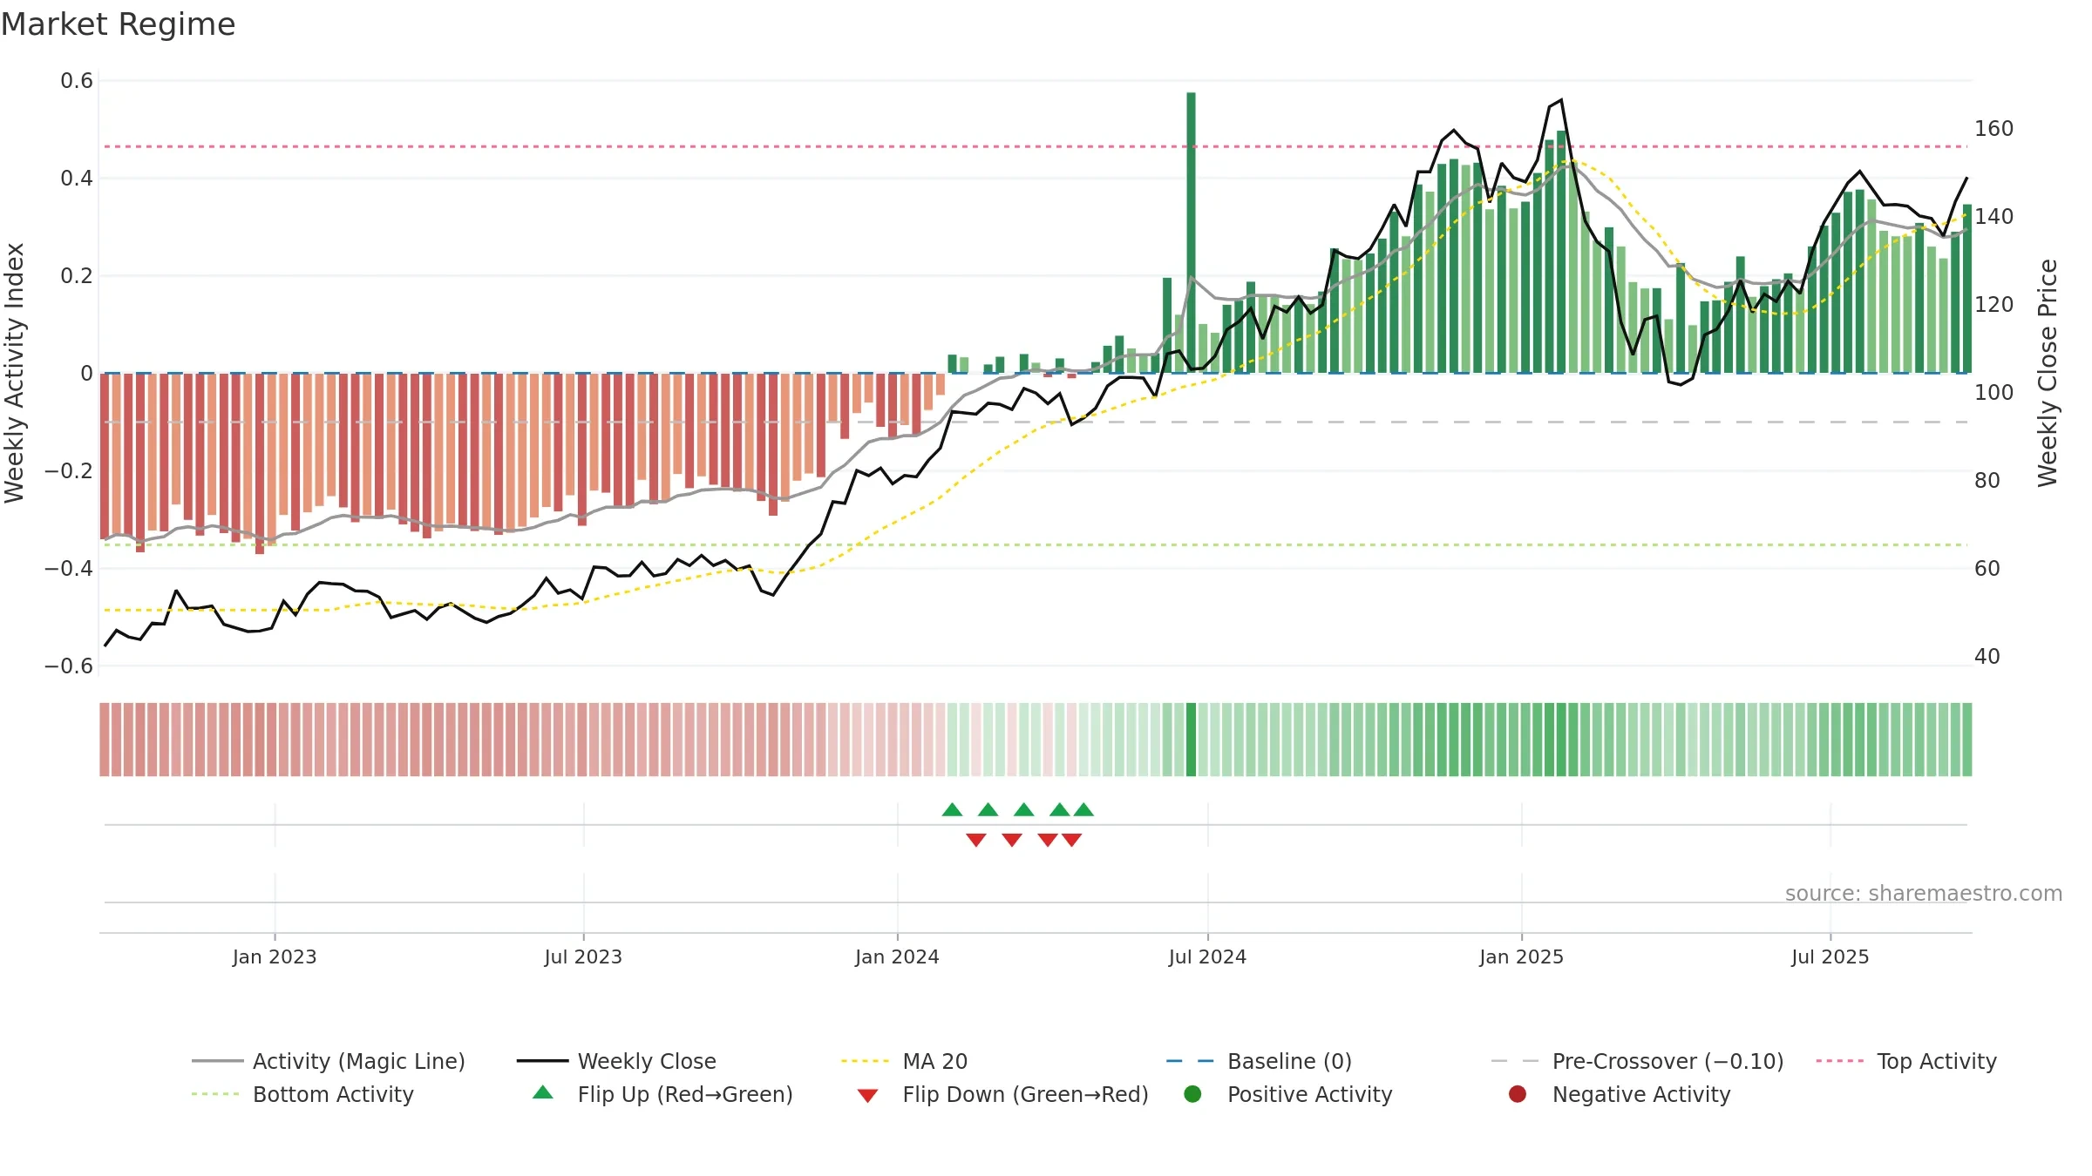The image size is (2092, 1176).
Task: Toggle the Baseline (0) legend entry
Action: coord(1259,1061)
